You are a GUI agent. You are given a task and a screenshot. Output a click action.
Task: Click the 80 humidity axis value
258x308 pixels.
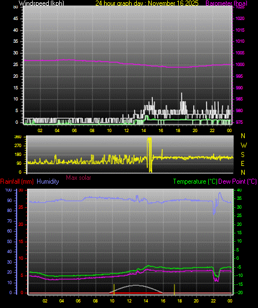click(x=9, y=210)
